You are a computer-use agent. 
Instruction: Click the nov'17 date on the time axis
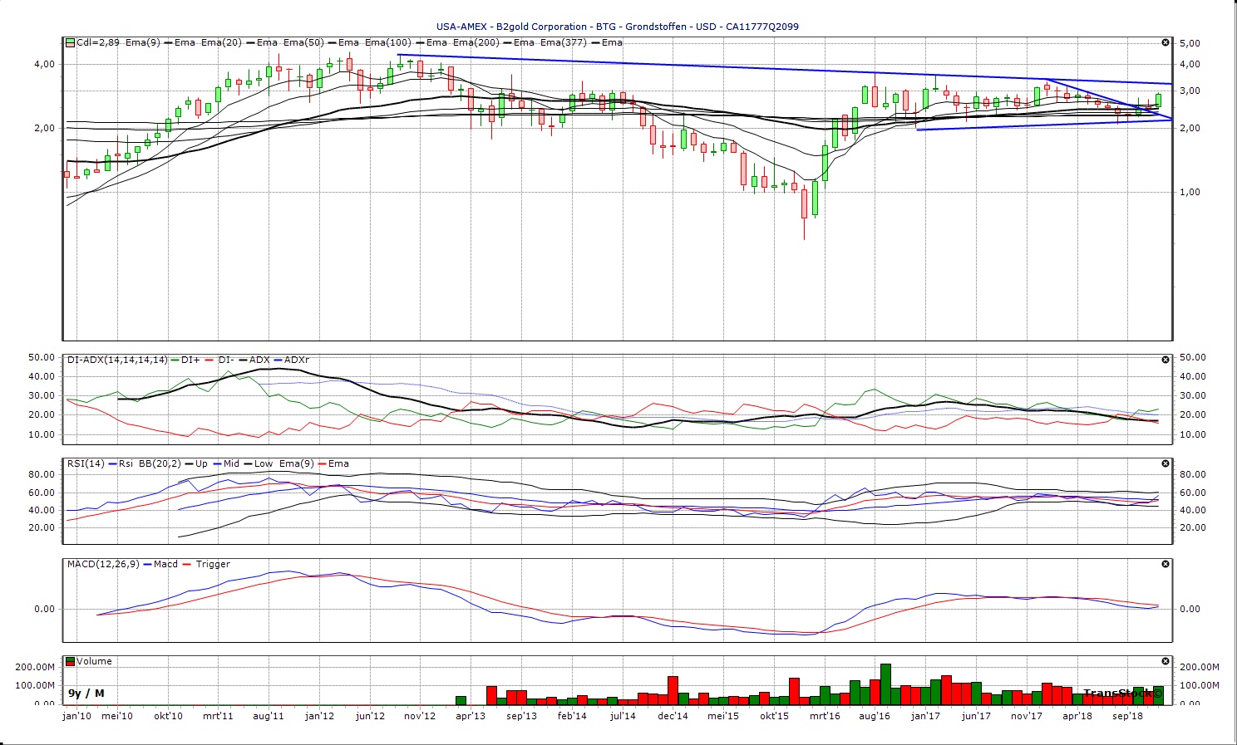[x=1027, y=716]
